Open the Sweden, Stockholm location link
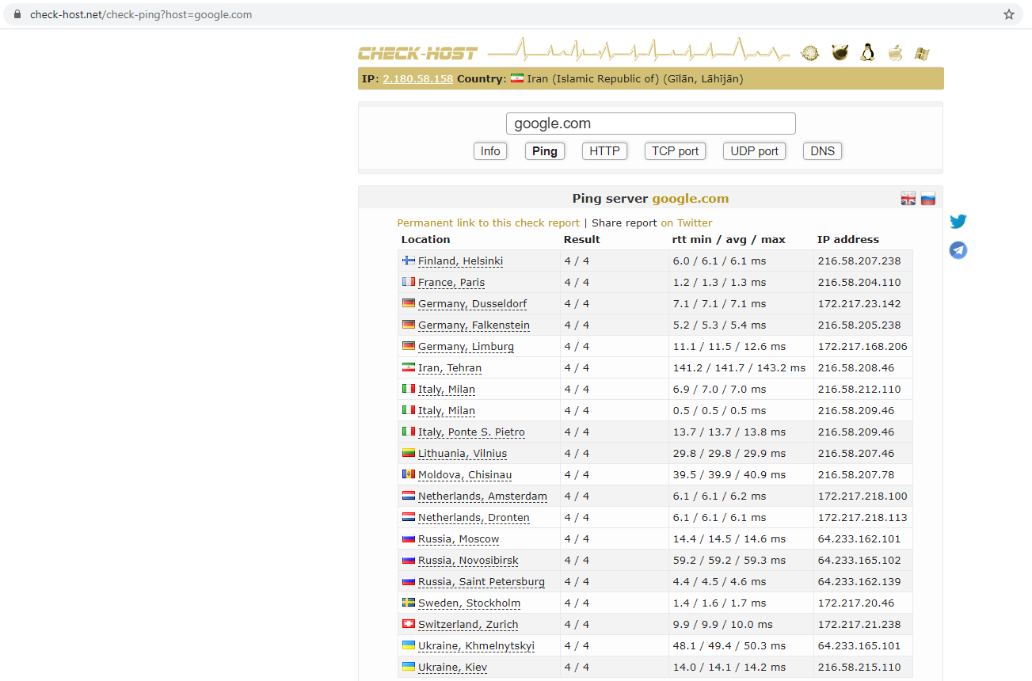1032x681 pixels. pos(469,603)
